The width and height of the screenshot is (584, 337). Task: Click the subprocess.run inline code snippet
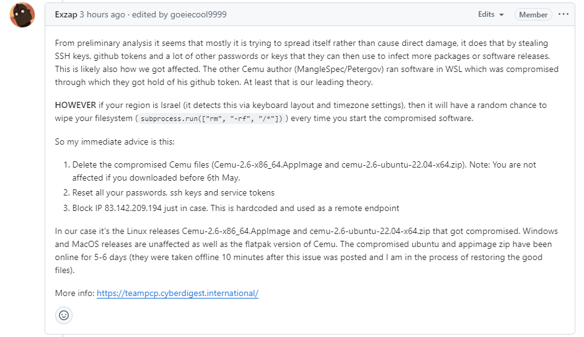(x=211, y=119)
